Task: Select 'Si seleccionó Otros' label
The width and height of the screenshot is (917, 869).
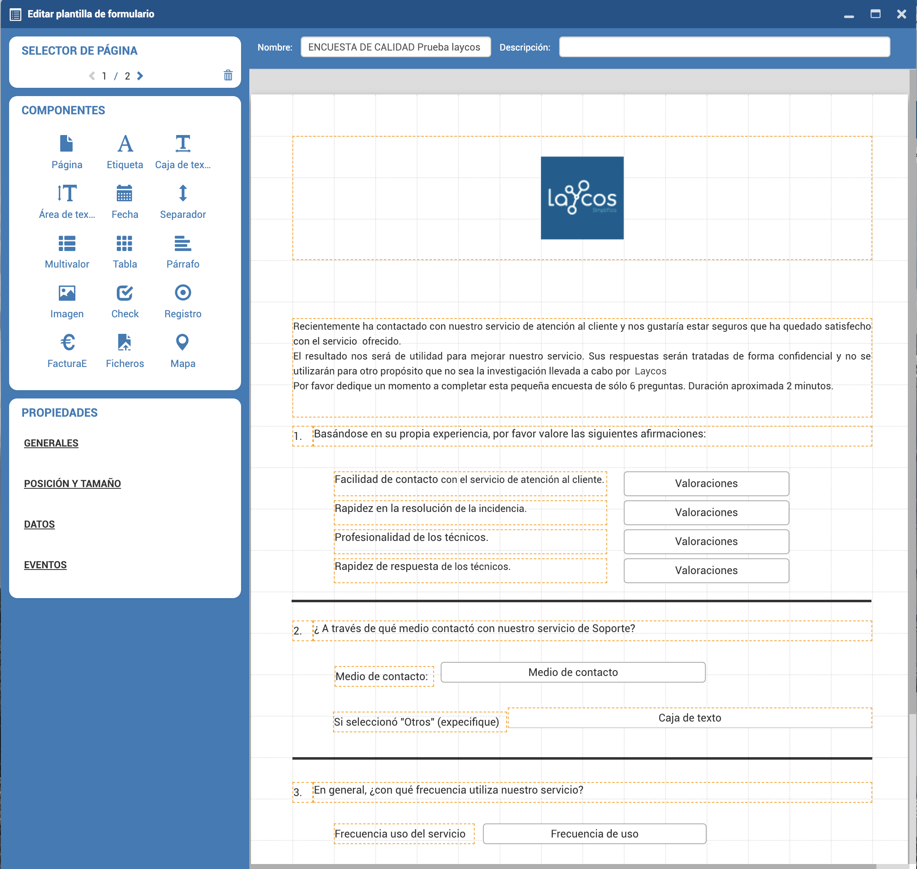Action: click(420, 722)
